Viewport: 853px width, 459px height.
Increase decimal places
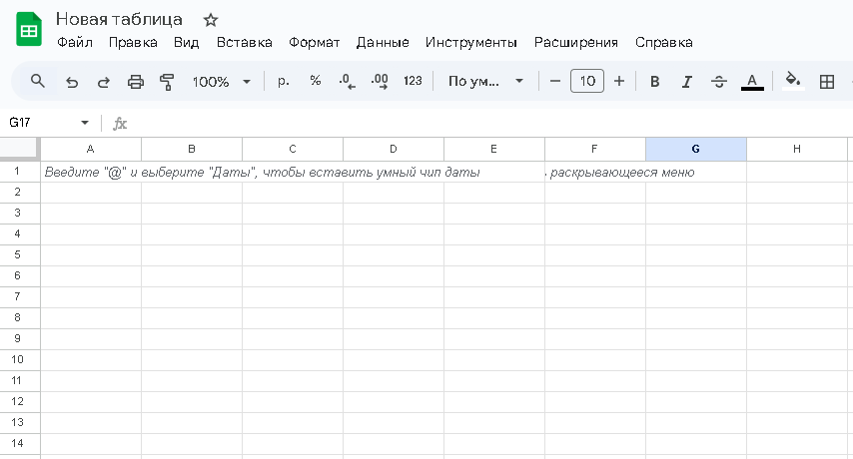pos(380,82)
